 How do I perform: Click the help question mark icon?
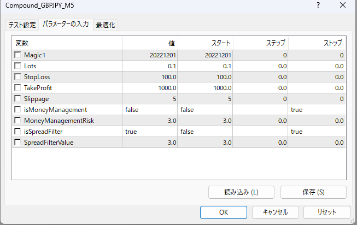(318, 5)
